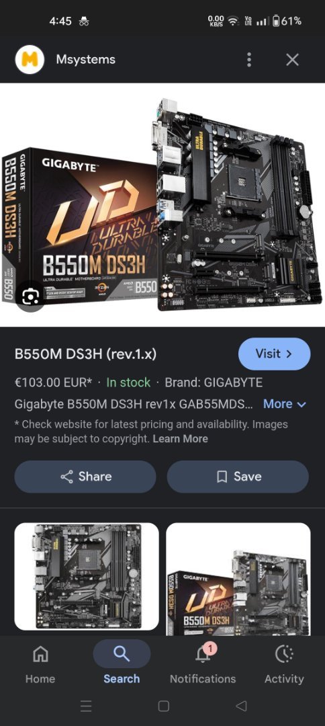Viewport: 325px width, 726px height.
Task: Click the chevron beside More
Action: (x=301, y=404)
